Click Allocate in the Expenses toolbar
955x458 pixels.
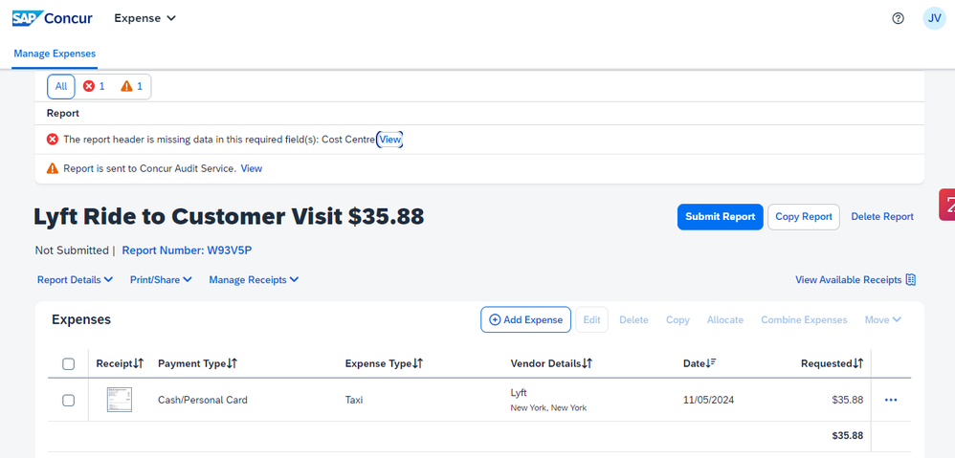tap(724, 320)
